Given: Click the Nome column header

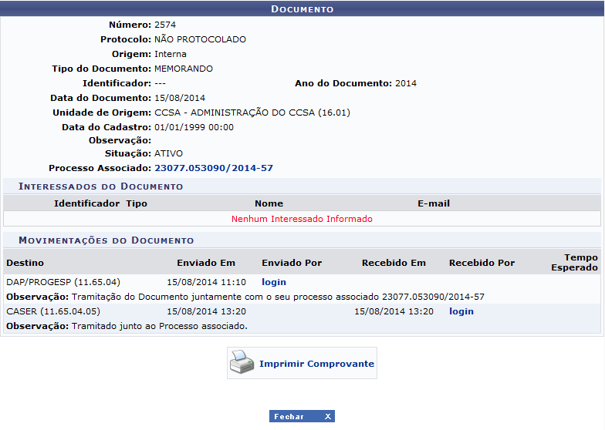Looking at the screenshot, I should click(269, 203).
